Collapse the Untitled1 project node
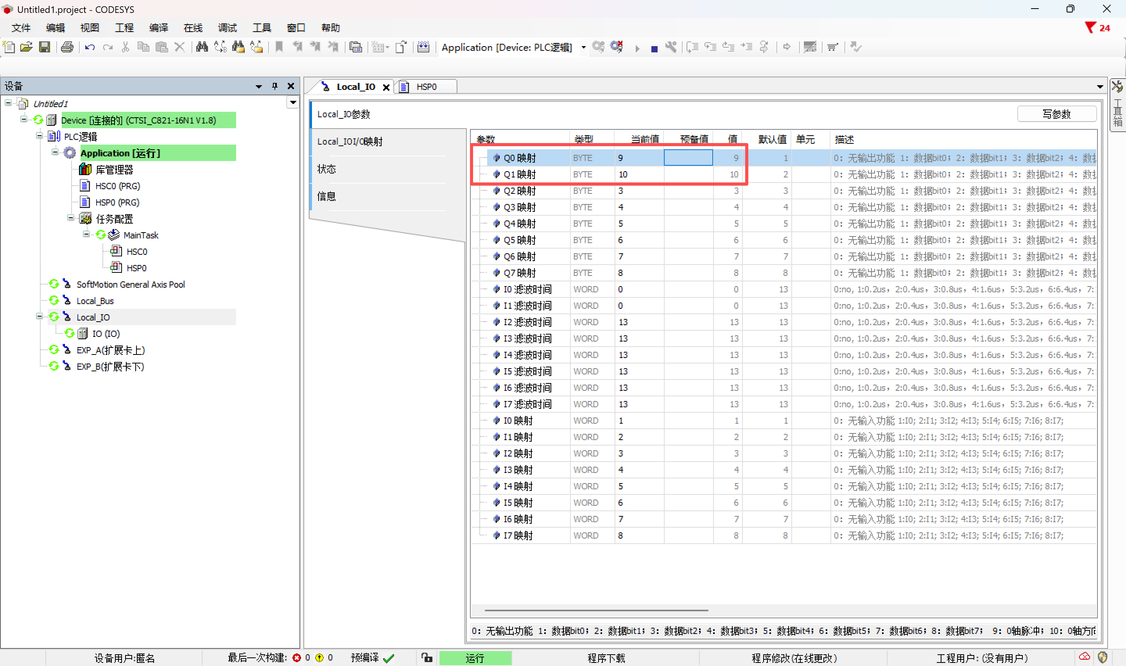 pos(8,103)
